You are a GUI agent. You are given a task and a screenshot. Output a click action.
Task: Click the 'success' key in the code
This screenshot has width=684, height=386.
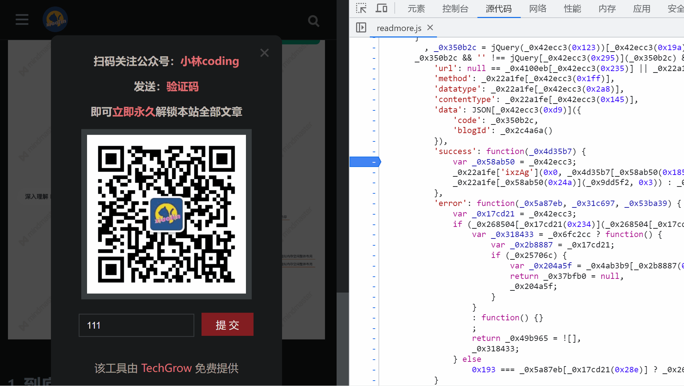[x=455, y=152]
